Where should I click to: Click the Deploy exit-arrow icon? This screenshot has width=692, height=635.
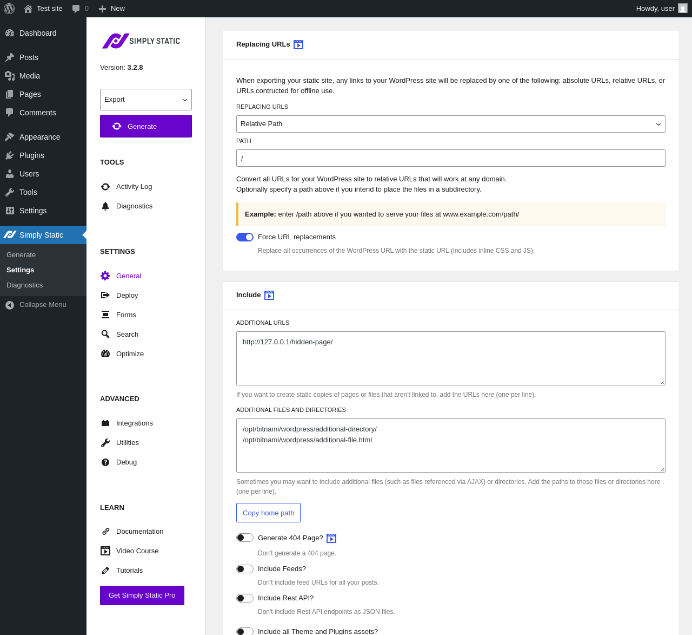point(105,296)
